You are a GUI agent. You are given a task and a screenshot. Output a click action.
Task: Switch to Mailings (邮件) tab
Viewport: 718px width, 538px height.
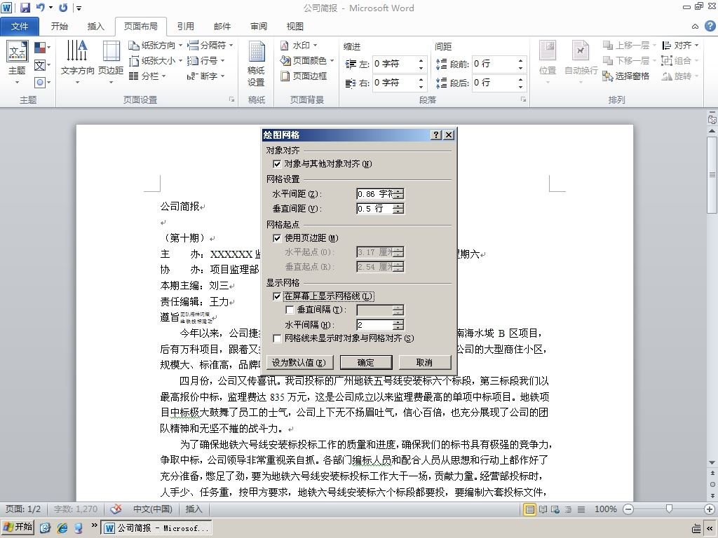[222, 27]
